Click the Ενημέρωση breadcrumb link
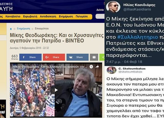164x118 pixels. point(23,28)
